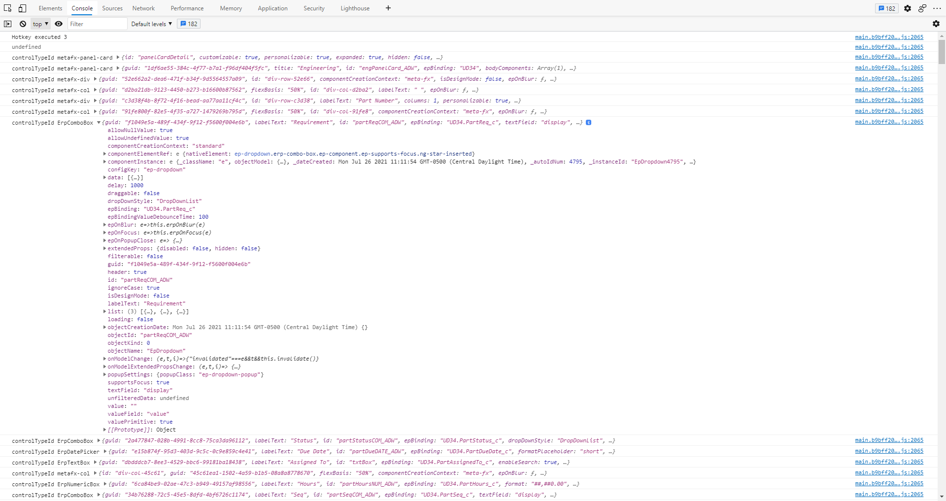Switch to the Memory tab
Image resolution: width=946 pixels, height=501 pixels.
pos(231,8)
